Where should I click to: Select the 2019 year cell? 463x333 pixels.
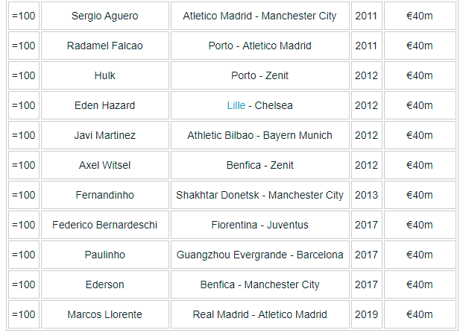[366, 314]
